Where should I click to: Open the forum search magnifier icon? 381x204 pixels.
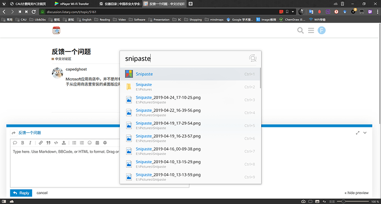pyautogui.click(x=300, y=30)
